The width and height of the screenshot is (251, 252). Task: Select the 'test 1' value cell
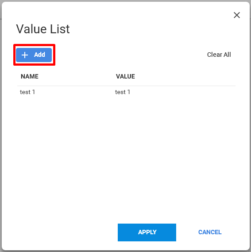point(123,92)
